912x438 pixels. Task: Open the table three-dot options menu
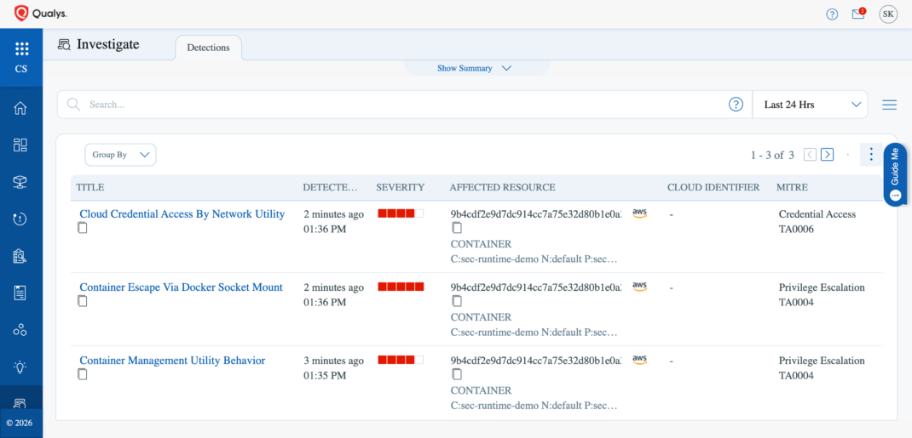871,154
